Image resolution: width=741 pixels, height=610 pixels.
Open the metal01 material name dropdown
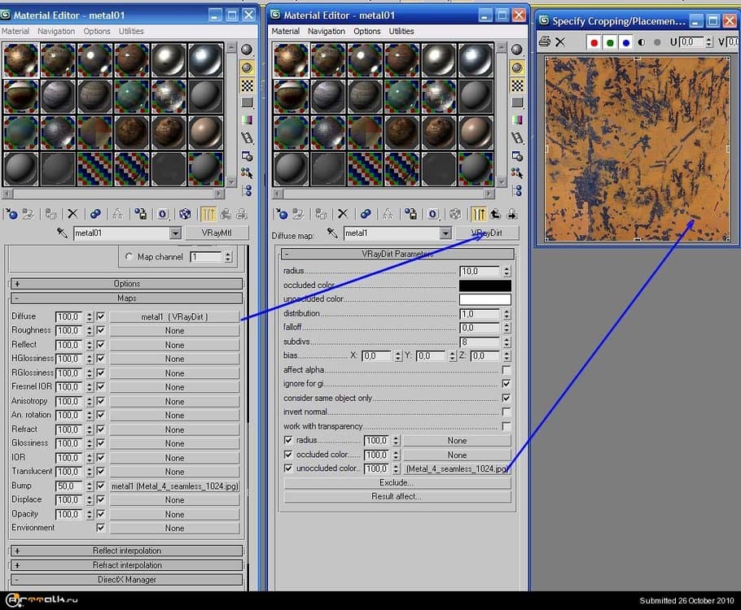pyautogui.click(x=175, y=233)
